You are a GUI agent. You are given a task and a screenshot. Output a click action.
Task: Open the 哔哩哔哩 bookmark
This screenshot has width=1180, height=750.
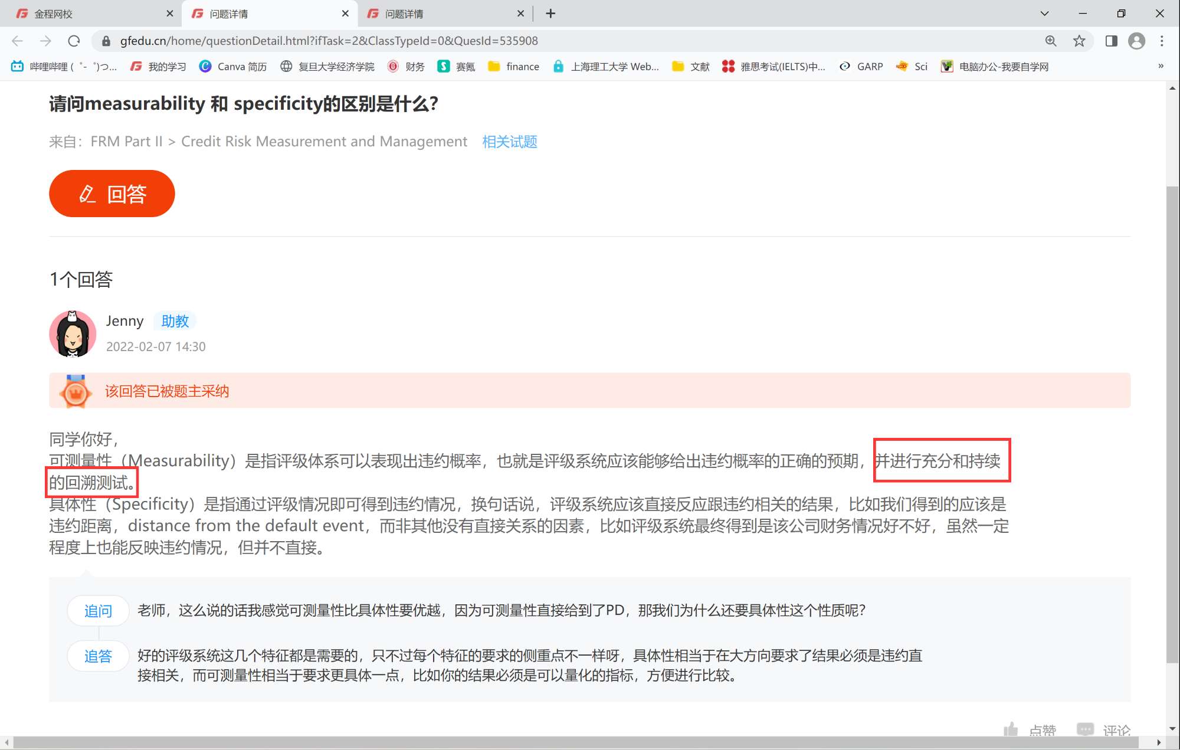(64, 67)
